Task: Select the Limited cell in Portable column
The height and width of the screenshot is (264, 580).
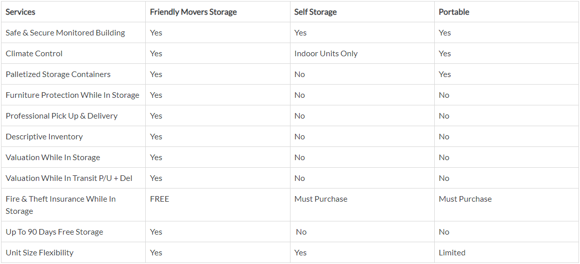Action: coord(452,252)
